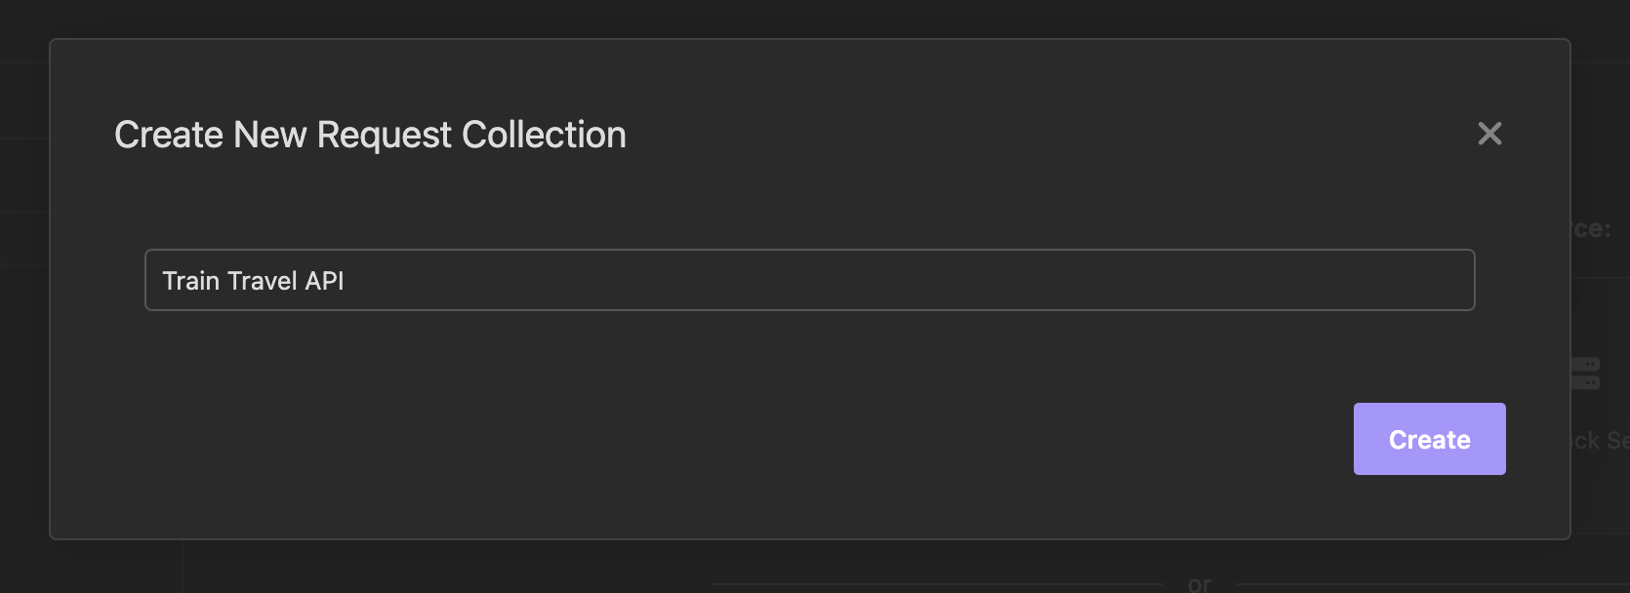Close the Create New Request Collection dialog
Viewport: 1630px width, 593px height.
coord(1489,134)
